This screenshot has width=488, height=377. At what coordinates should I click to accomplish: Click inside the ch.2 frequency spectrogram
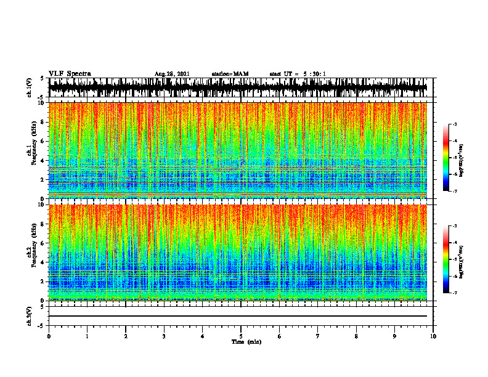238,253
